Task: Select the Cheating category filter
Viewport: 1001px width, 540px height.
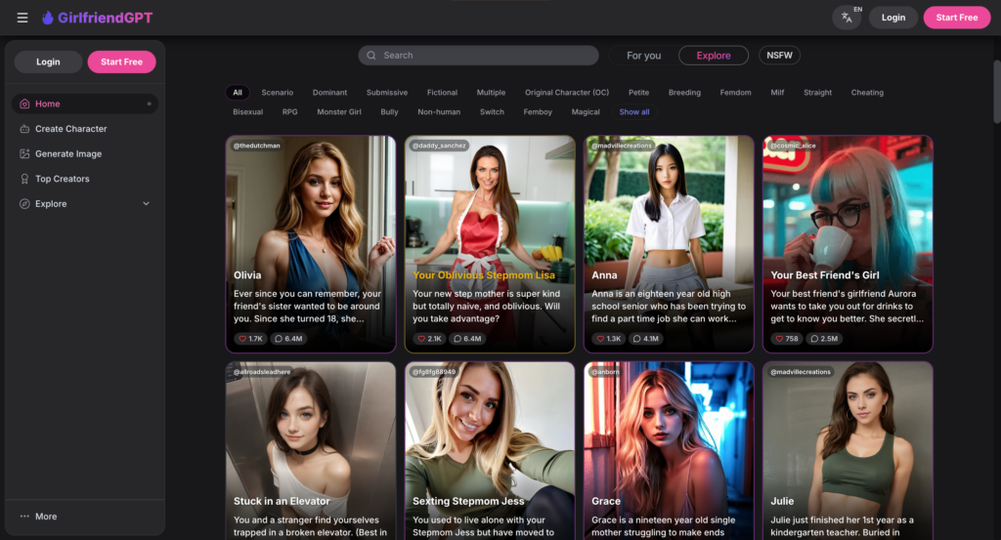Action: [867, 93]
